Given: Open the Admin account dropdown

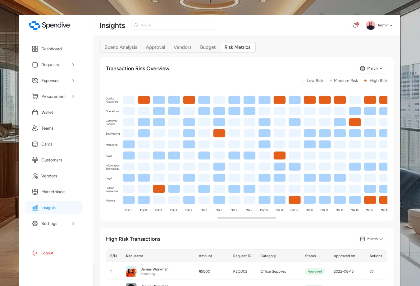Looking at the screenshot, I should (x=379, y=25).
